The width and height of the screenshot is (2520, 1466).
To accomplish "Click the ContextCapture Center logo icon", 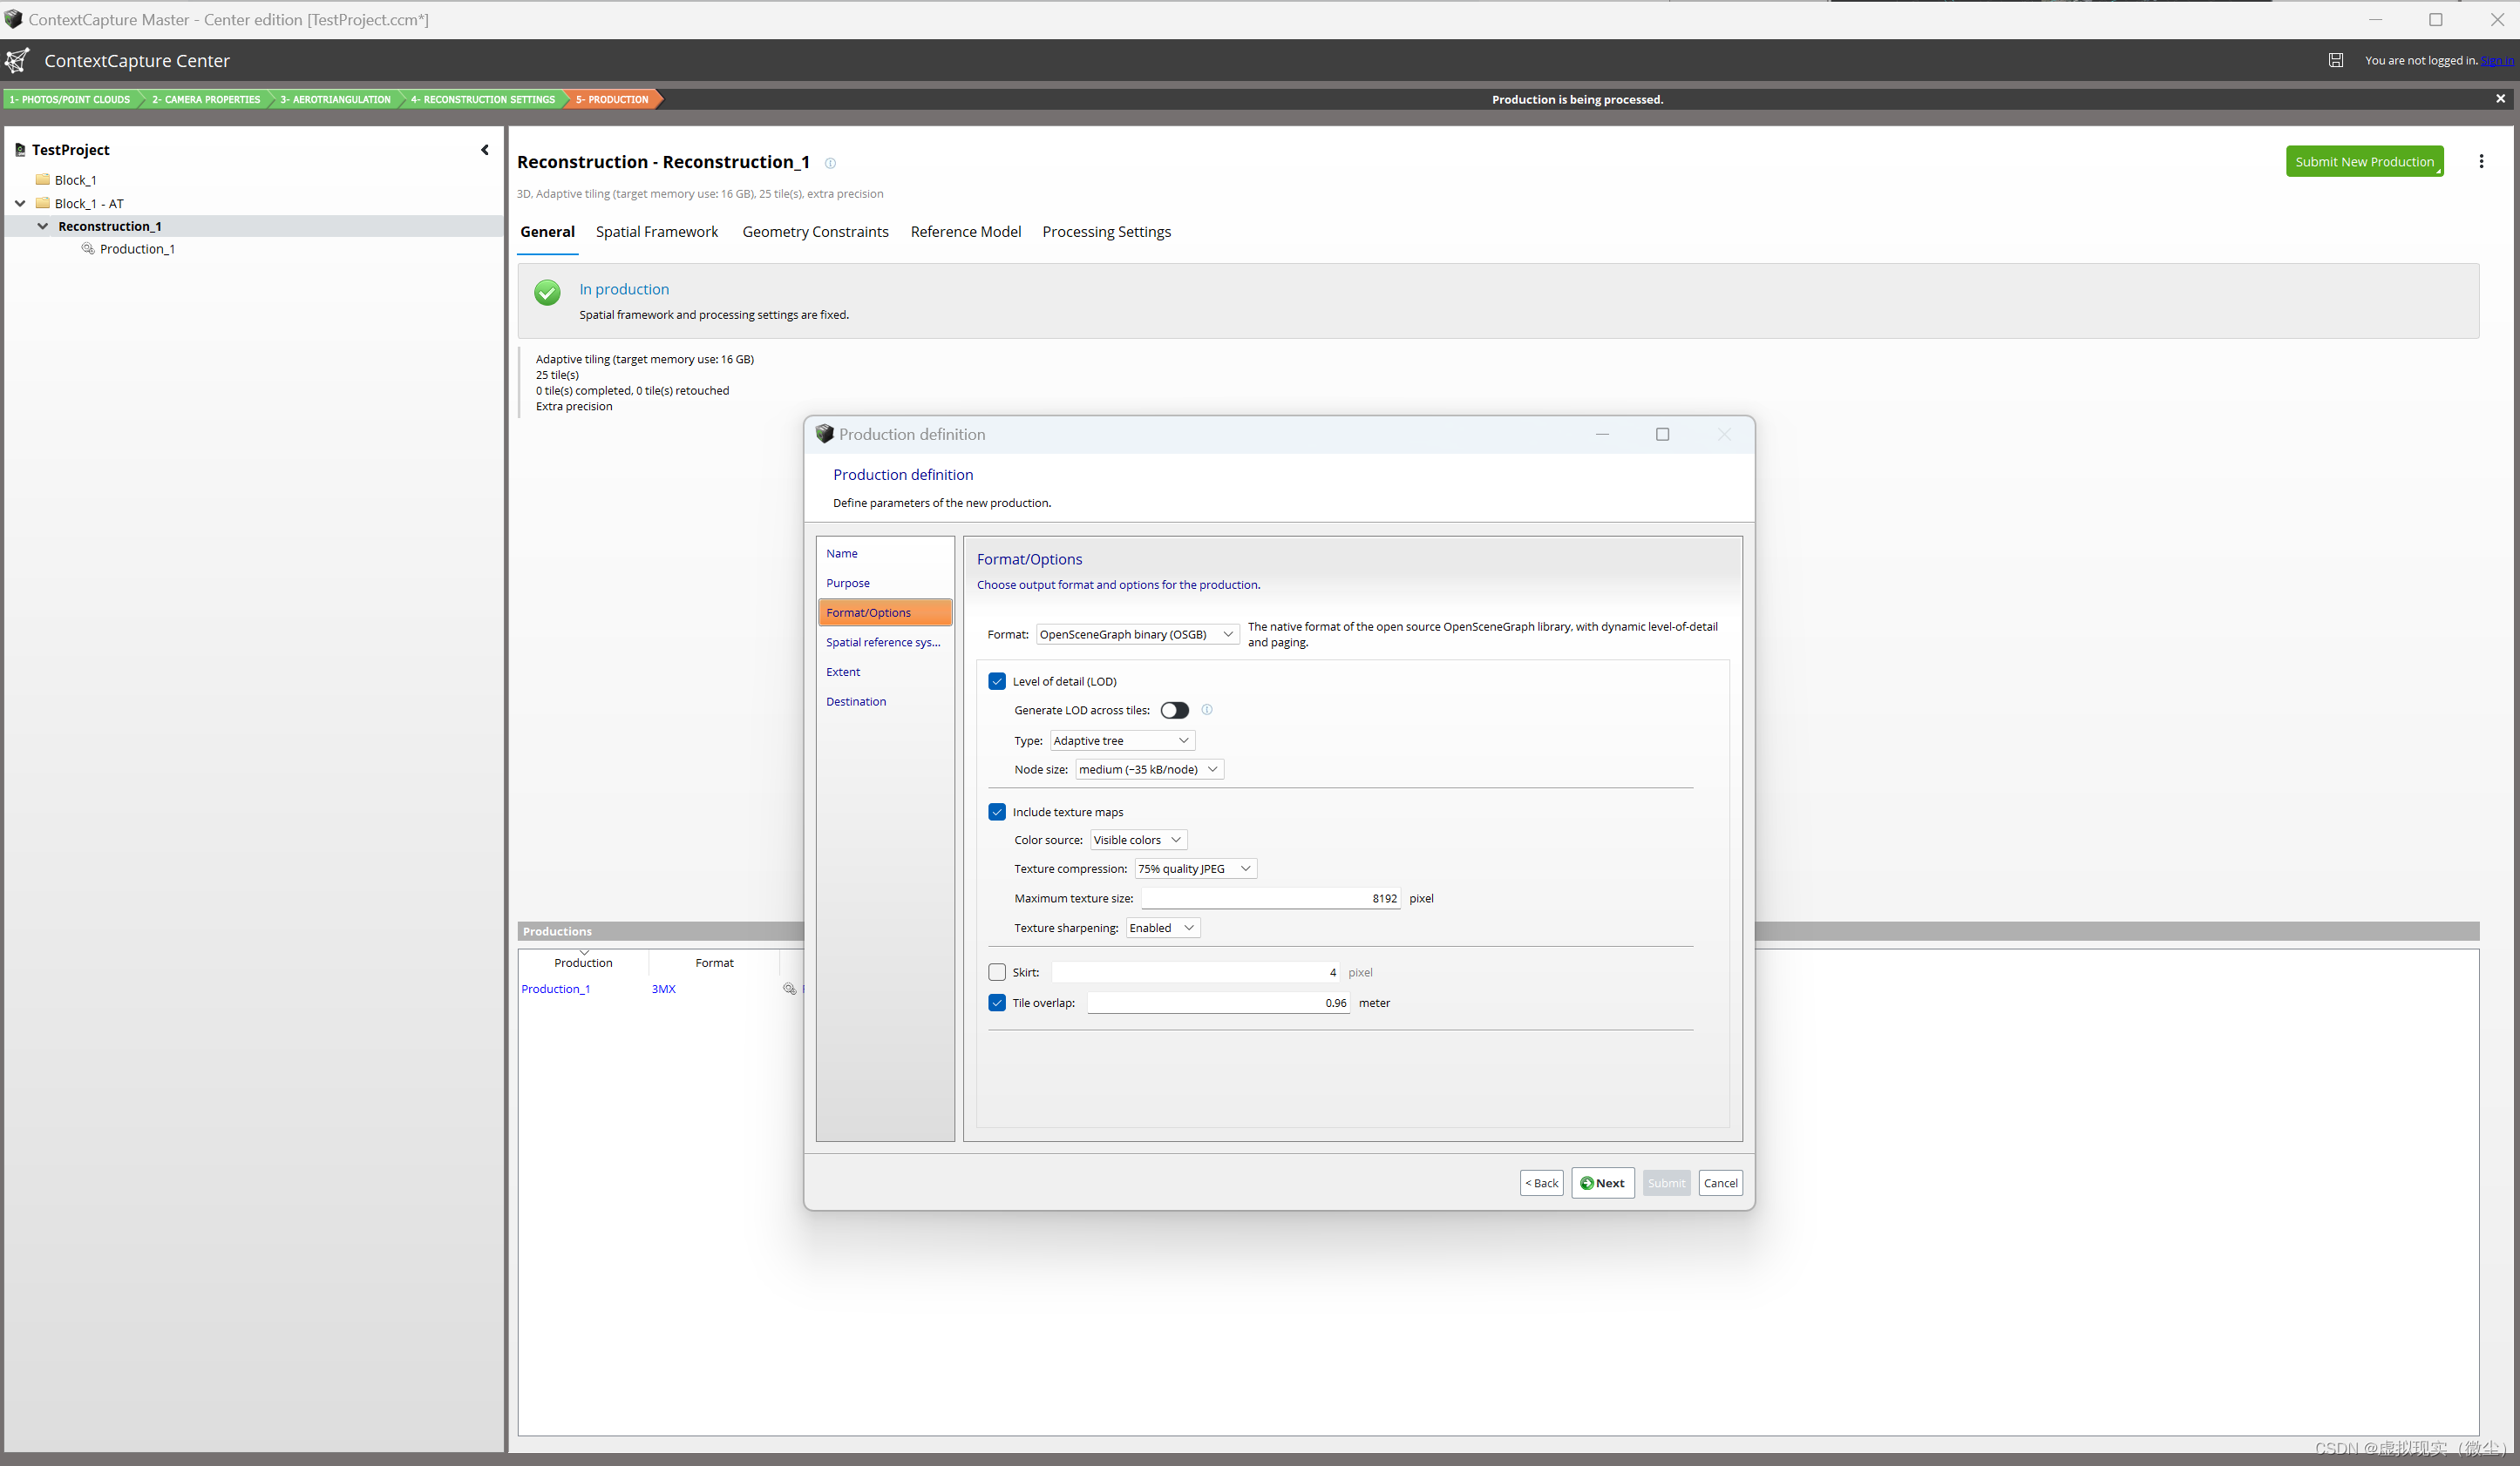I will [17, 61].
